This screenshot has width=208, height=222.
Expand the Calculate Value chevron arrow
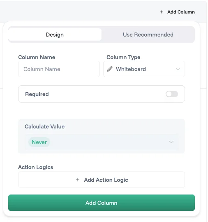(x=171, y=142)
